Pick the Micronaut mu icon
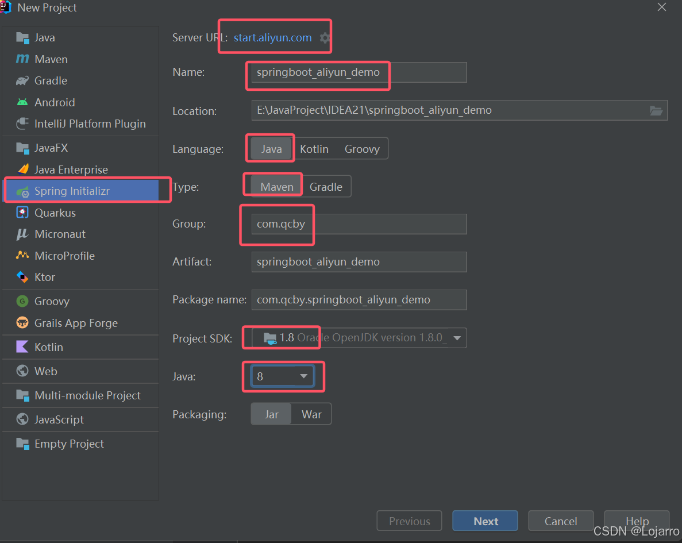The width and height of the screenshot is (682, 543). (22, 234)
